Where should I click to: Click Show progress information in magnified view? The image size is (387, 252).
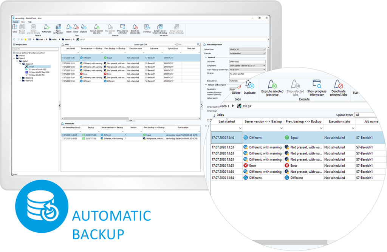click(316, 88)
